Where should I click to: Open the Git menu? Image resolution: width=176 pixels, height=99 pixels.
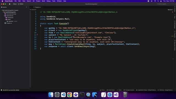click(x=34, y=1)
